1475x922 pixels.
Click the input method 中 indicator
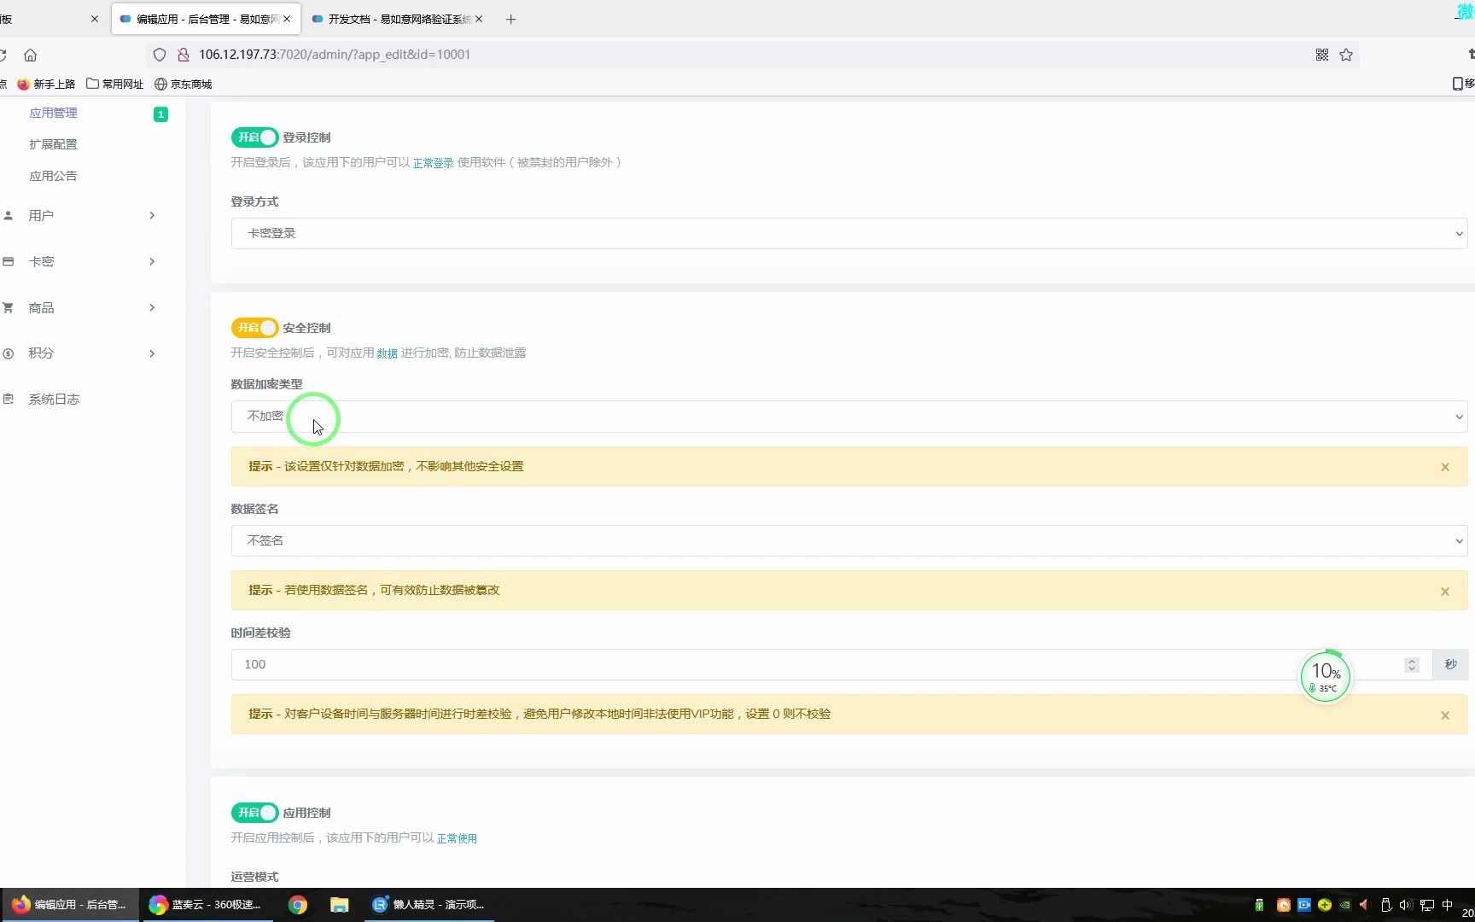click(x=1447, y=905)
